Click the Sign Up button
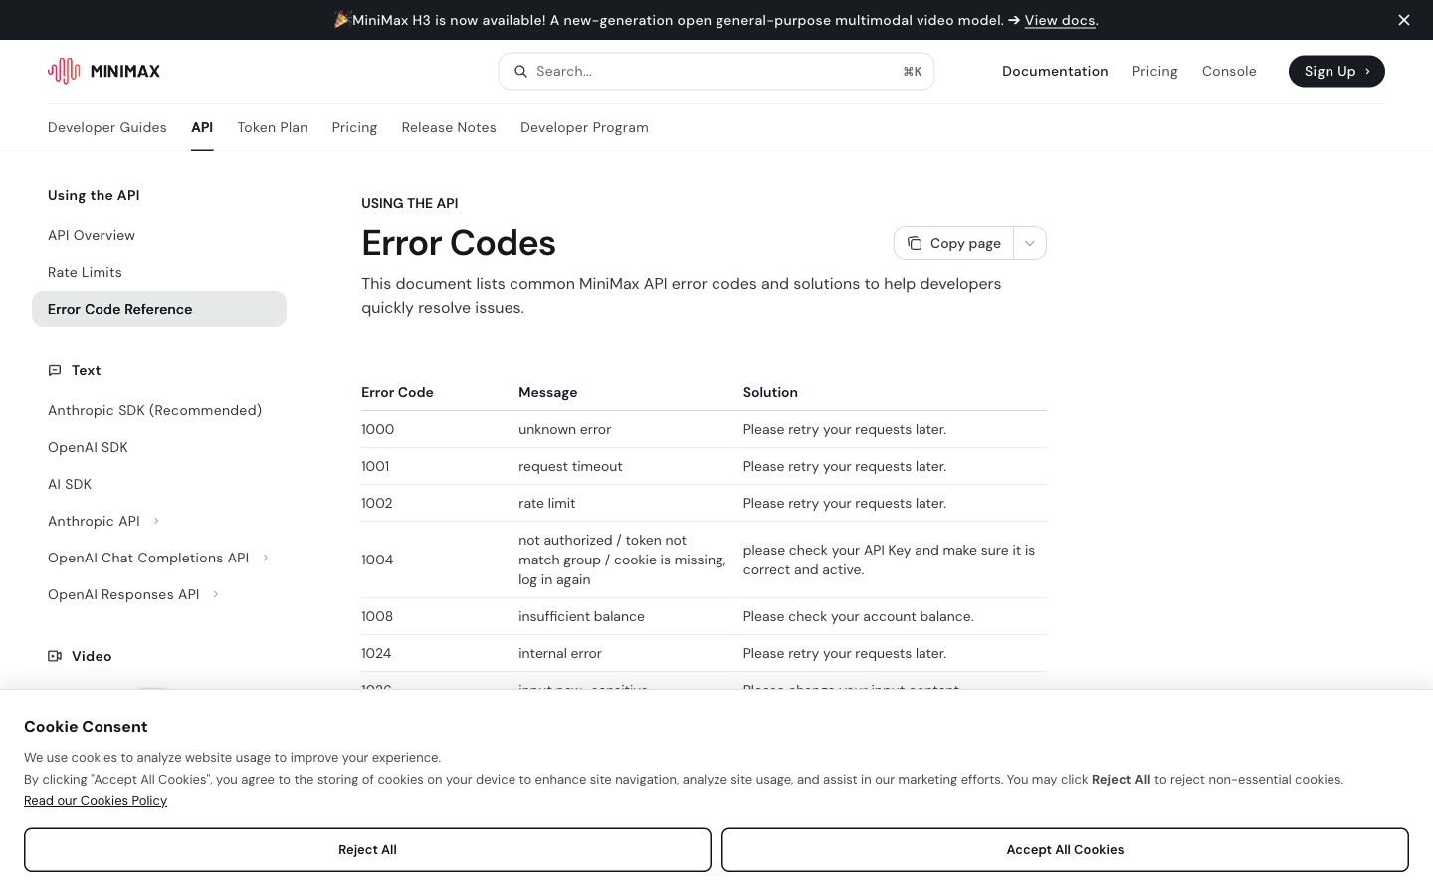 pos(1336,71)
